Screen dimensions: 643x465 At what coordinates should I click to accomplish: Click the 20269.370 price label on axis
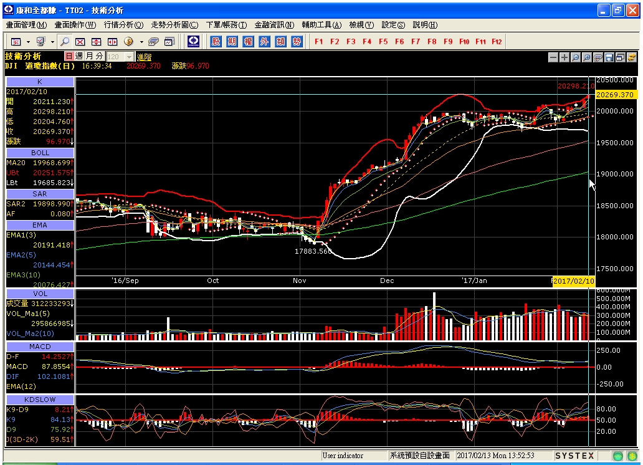615,95
